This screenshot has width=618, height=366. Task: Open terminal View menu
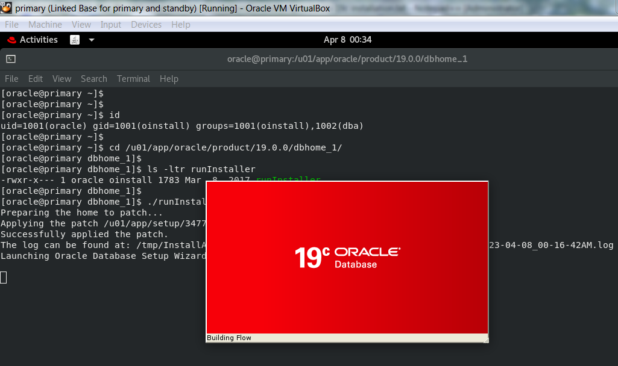click(x=62, y=79)
